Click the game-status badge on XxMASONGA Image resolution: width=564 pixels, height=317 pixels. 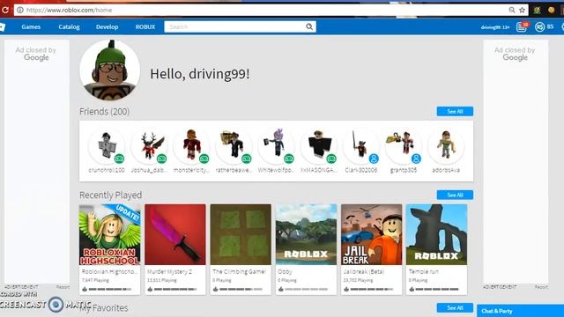point(331,158)
